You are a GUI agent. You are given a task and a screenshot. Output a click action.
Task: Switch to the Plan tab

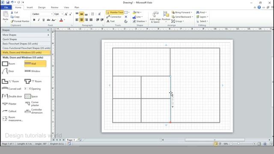77,8
